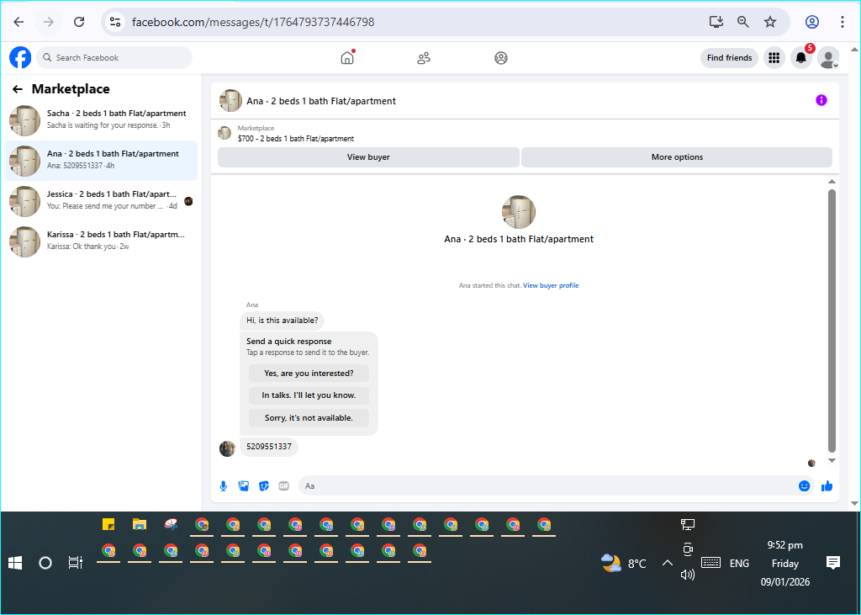
Task: Open the View buyer profile link
Action: pos(551,285)
